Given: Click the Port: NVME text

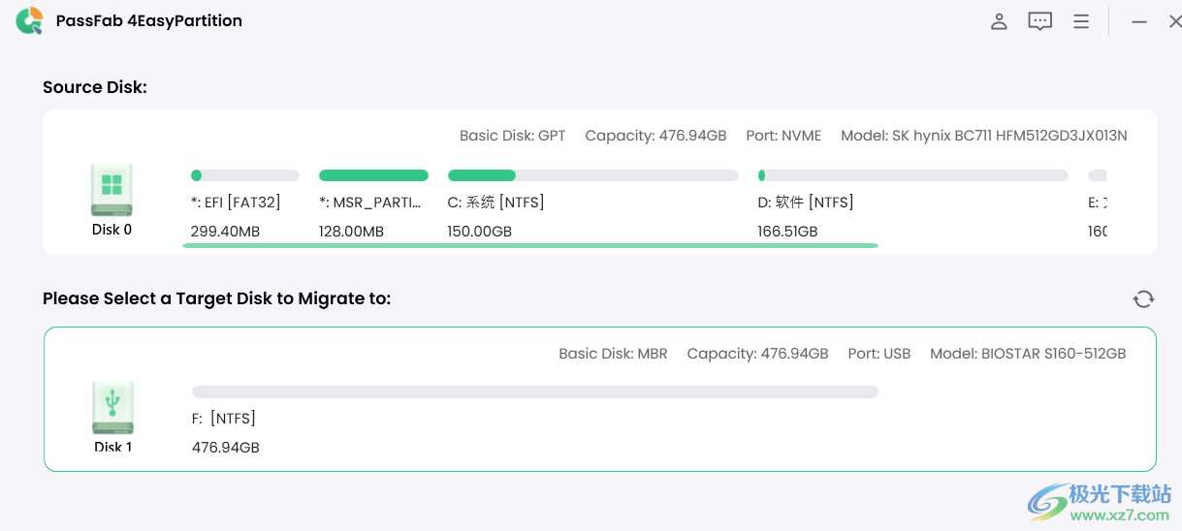Looking at the screenshot, I should click(783, 136).
